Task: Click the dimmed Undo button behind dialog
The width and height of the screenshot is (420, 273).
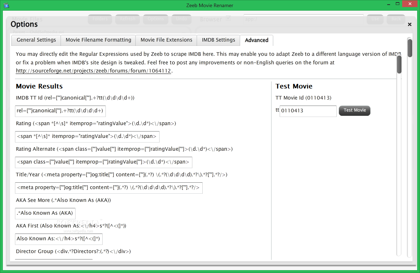Action: (x=181, y=19)
